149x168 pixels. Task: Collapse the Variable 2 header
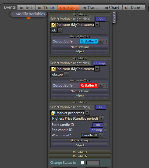[x=80, y=59]
